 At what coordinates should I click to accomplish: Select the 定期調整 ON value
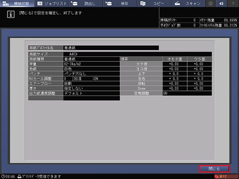click(x=187, y=93)
